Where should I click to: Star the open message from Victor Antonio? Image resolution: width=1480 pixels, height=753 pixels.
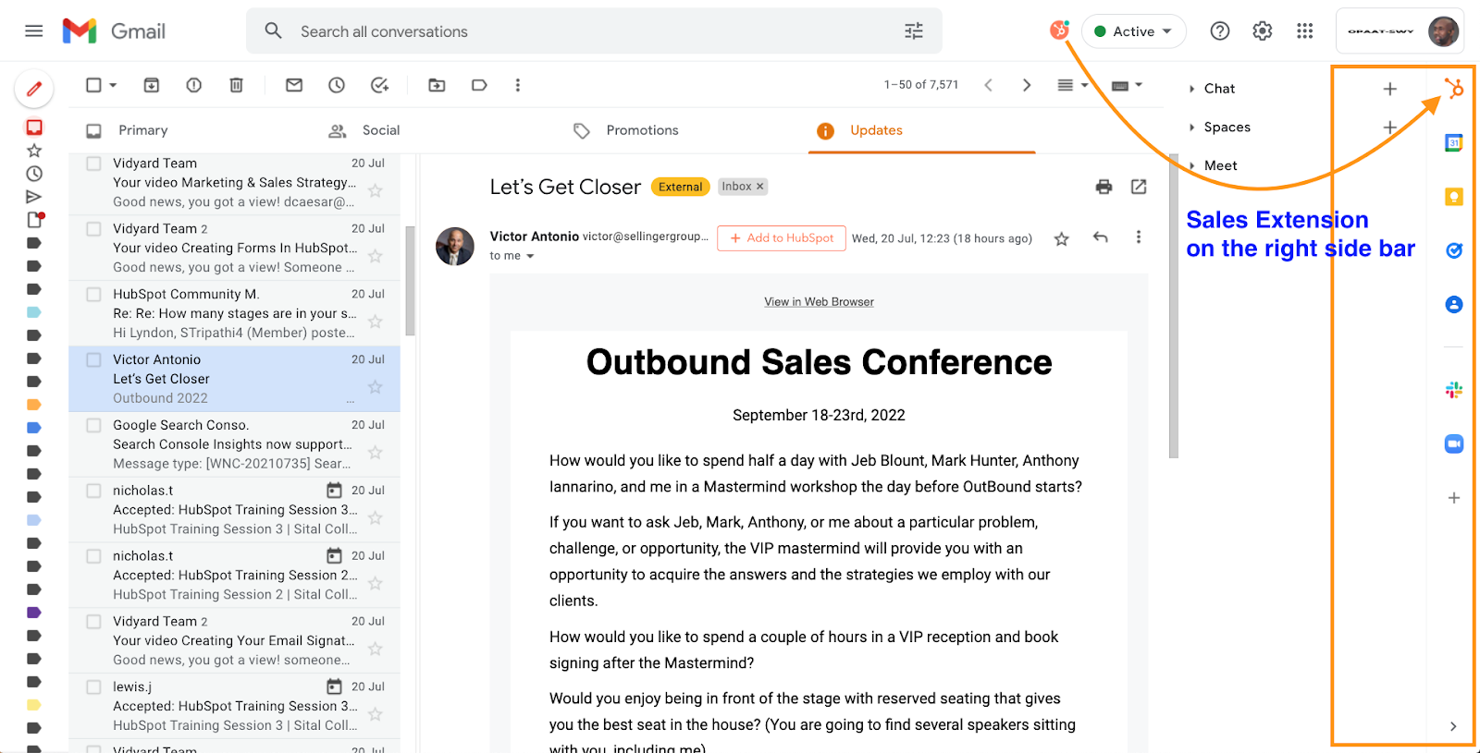pos(1062,239)
